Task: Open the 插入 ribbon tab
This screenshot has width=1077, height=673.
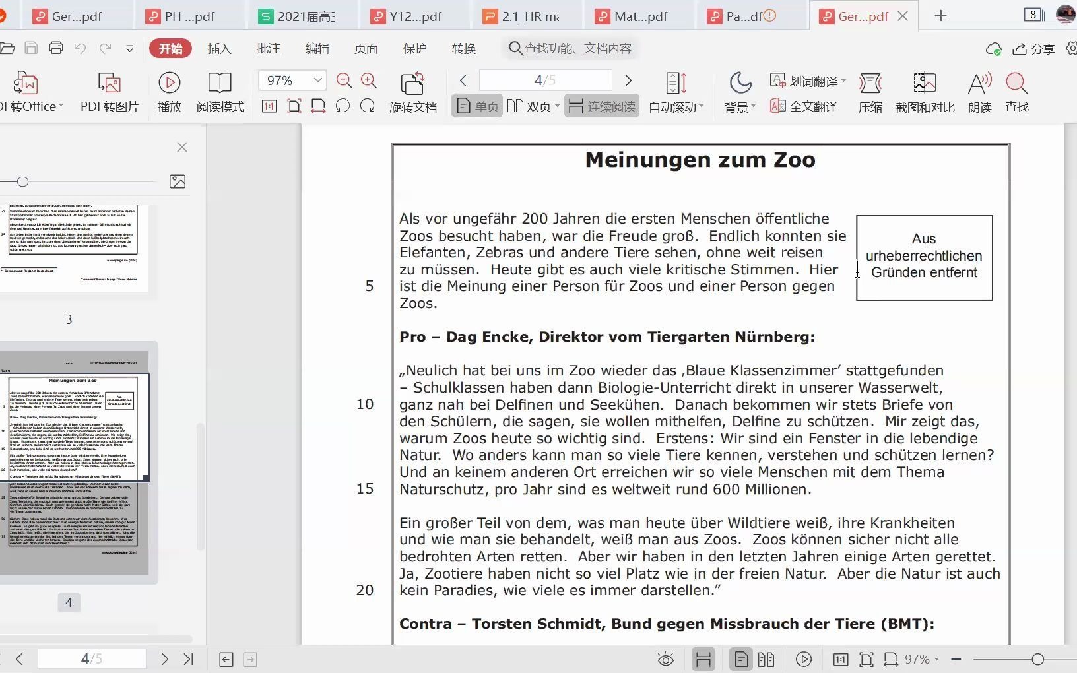Action: coord(220,48)
